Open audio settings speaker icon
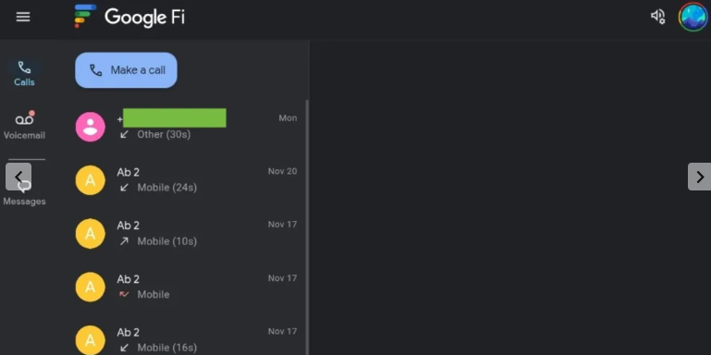Image resolution: width=711 pixels, height=355 pixels. 658,17
